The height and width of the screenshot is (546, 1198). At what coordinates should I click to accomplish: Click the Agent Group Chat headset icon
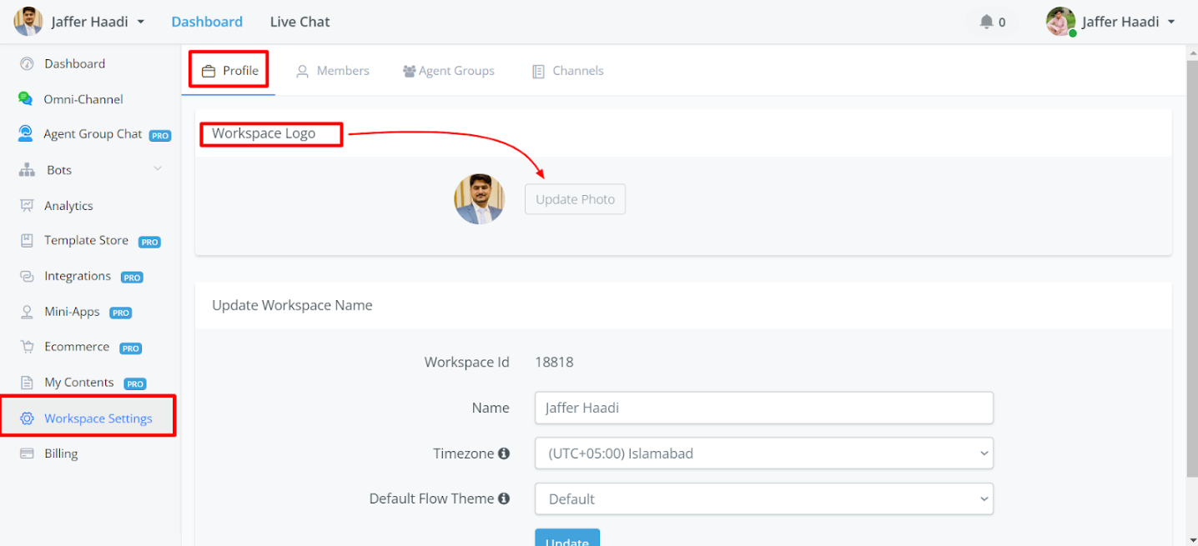point(27,134)
